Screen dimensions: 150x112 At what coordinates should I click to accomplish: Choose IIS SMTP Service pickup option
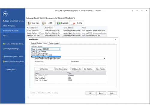(46, 53)
